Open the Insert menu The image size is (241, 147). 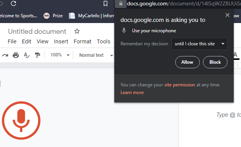61,41
